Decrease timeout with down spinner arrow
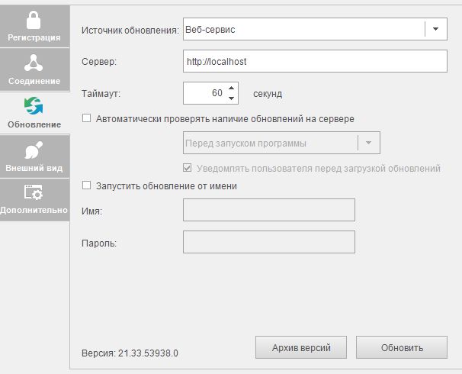The height and width of the screenshot is (374, 462). (x=232, y=98)
